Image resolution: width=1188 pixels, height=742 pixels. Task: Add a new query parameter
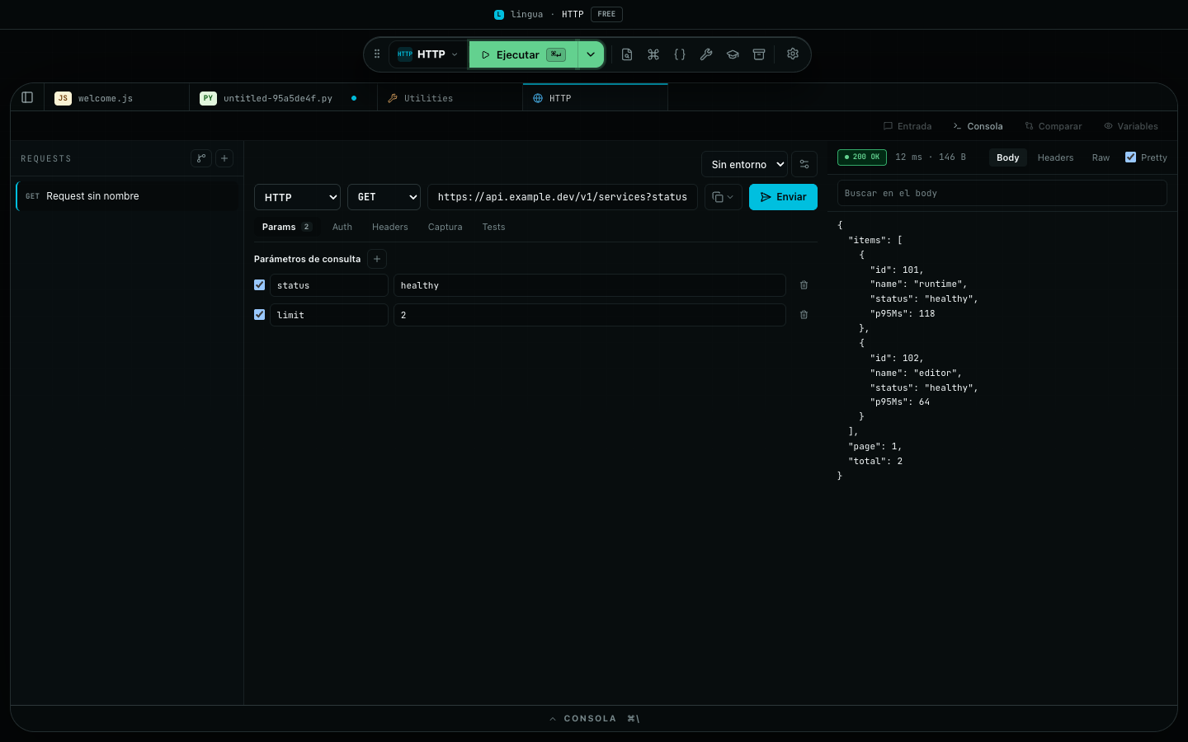pyautogui.click(x=377, y=259)
